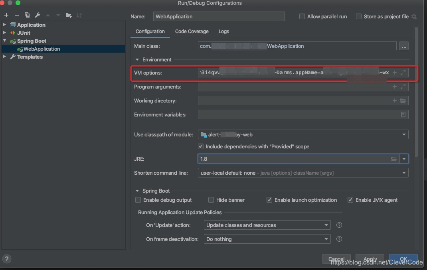Insert macro in Working directory plus icon
The width and height of the screenshot is (427, 270).
[x=394, y=101]
